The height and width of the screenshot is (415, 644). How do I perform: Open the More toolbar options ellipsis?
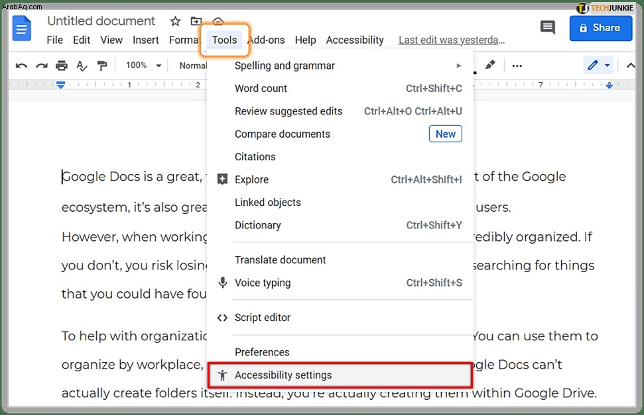click(517, 66)
